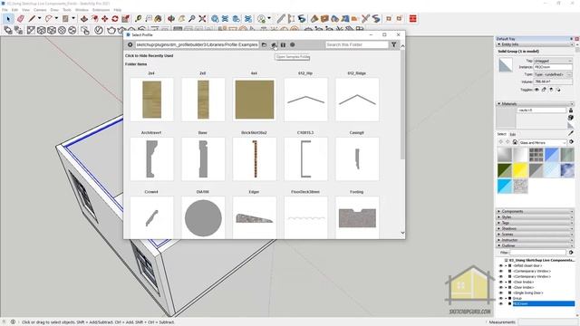Switch to materials Edit tab
The height and width of the screenshot is (326, 580).
tap(513, 134)
